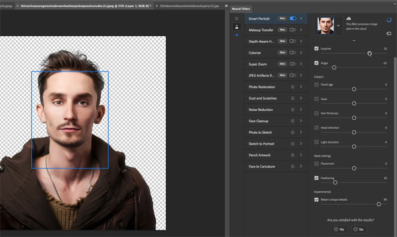Click info icon next to Photo Restoration
The image size is (397, 237).
[x=293, y=87]
